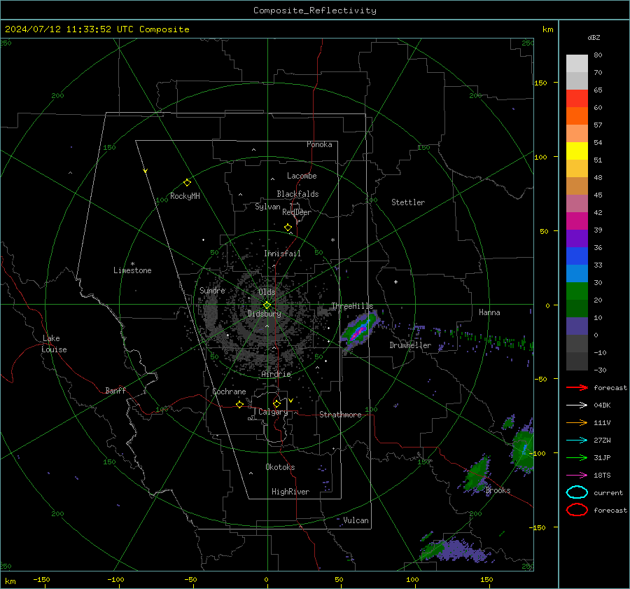This screenshot has height=589, width=630.
Task: Click the dBZ legend heading
Action: [594, 37]
